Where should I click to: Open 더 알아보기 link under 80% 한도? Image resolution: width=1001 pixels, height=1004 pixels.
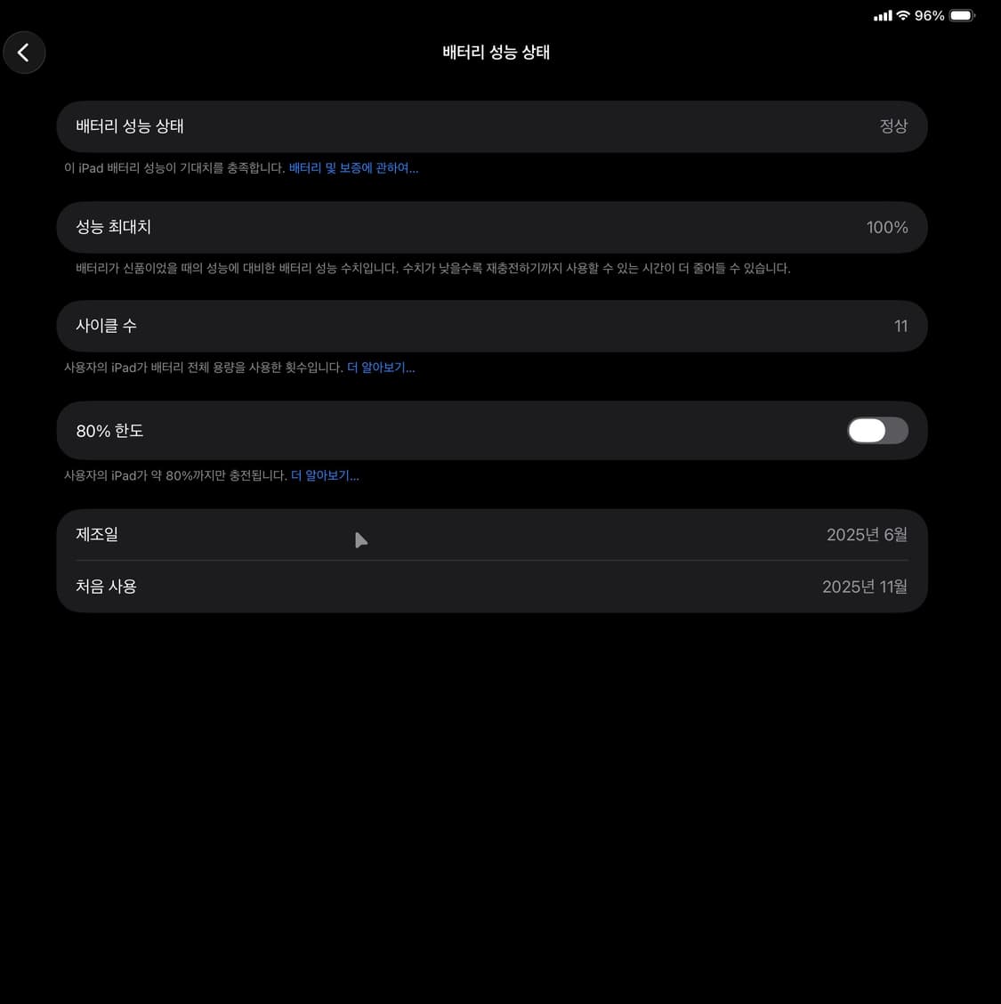coord(325,476)
